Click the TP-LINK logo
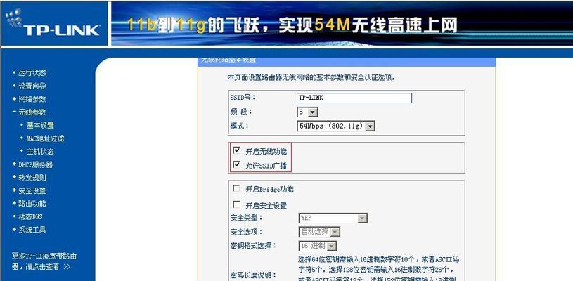Screen dimensions: 573x281 pos(53,23)
